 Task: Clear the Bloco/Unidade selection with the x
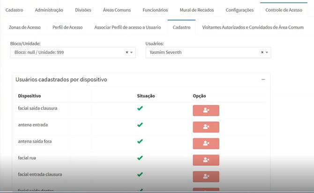coord(127,53)
